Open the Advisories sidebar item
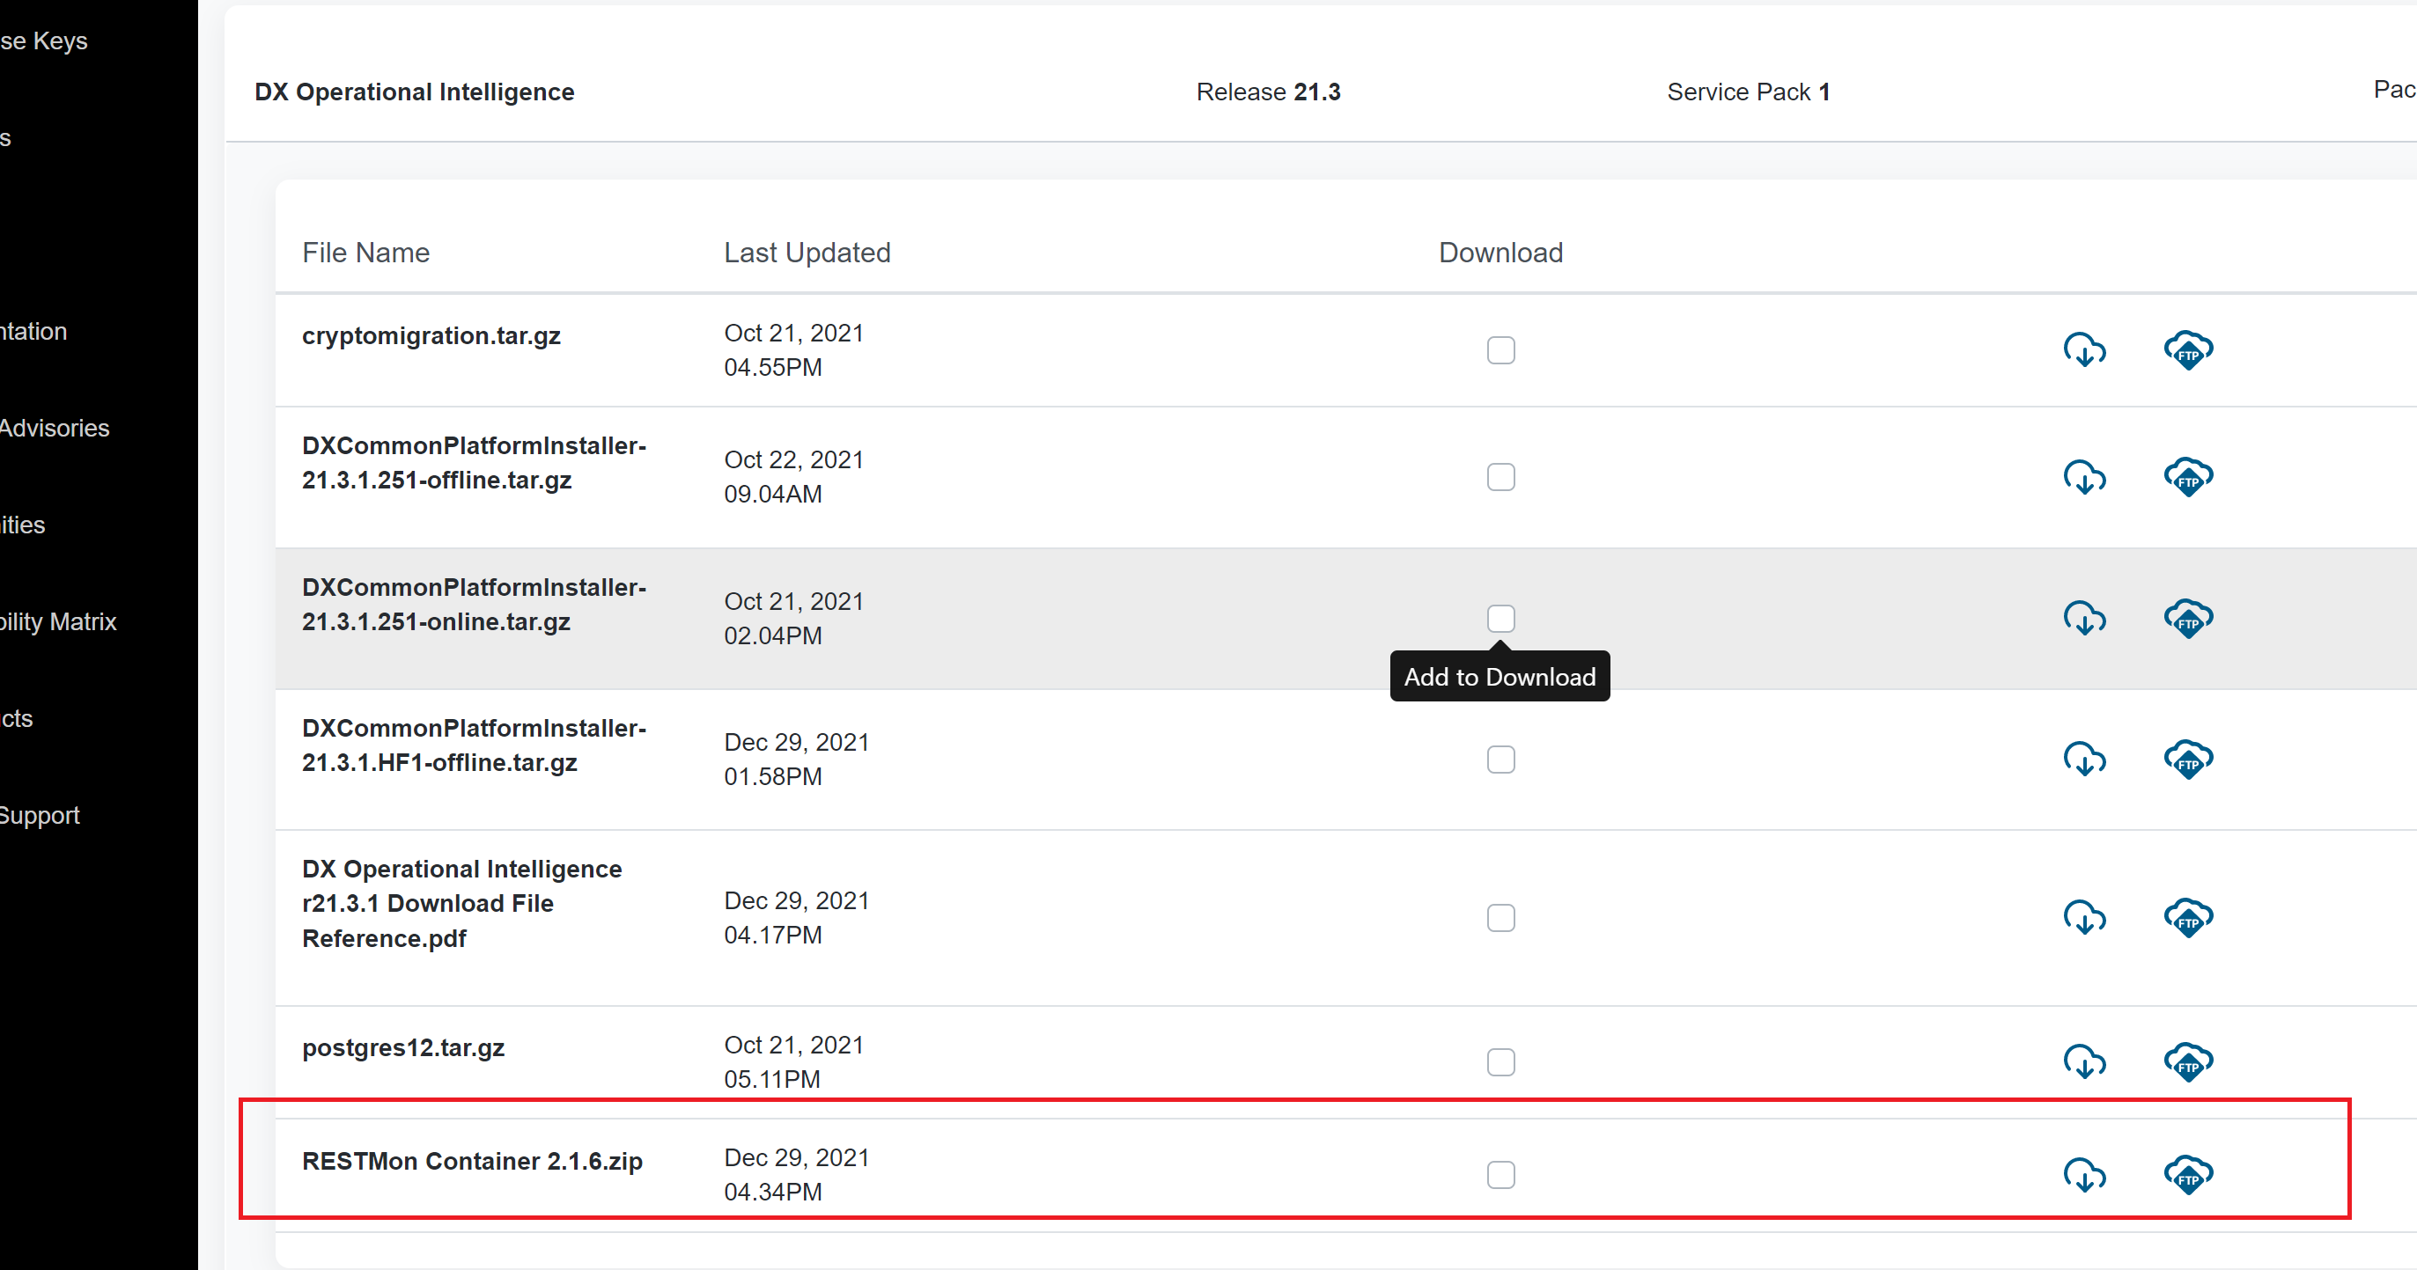 (55, 428)
